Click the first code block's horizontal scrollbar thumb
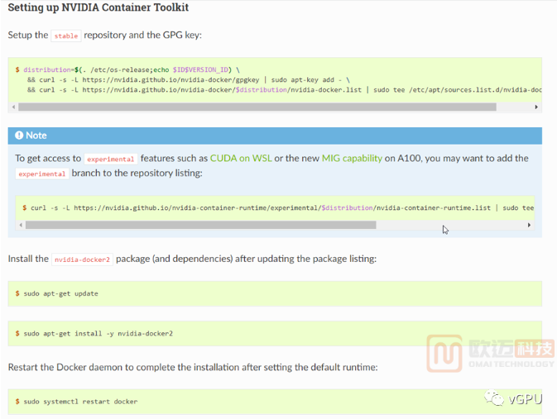This screenshot has height=419, width=557. point(257,107)
